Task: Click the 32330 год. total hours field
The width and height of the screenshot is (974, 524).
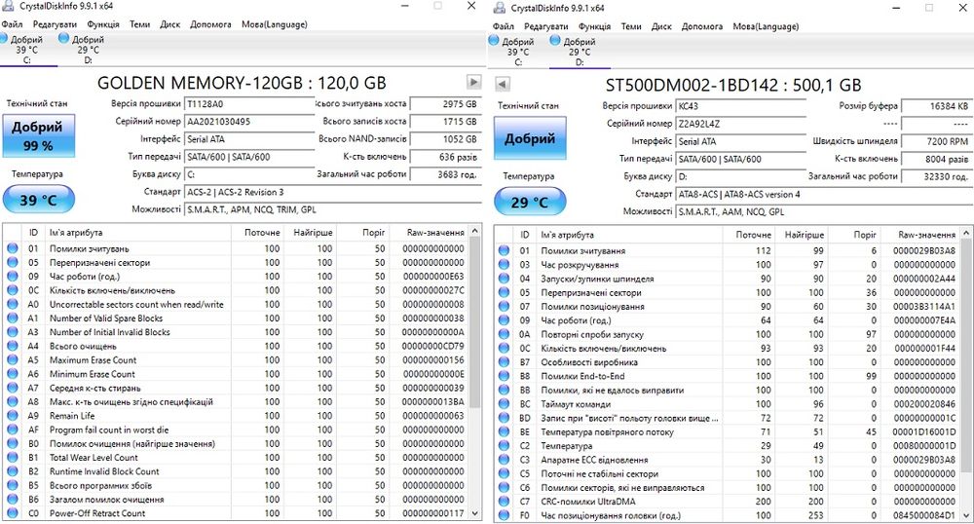Action: (937, 176)
